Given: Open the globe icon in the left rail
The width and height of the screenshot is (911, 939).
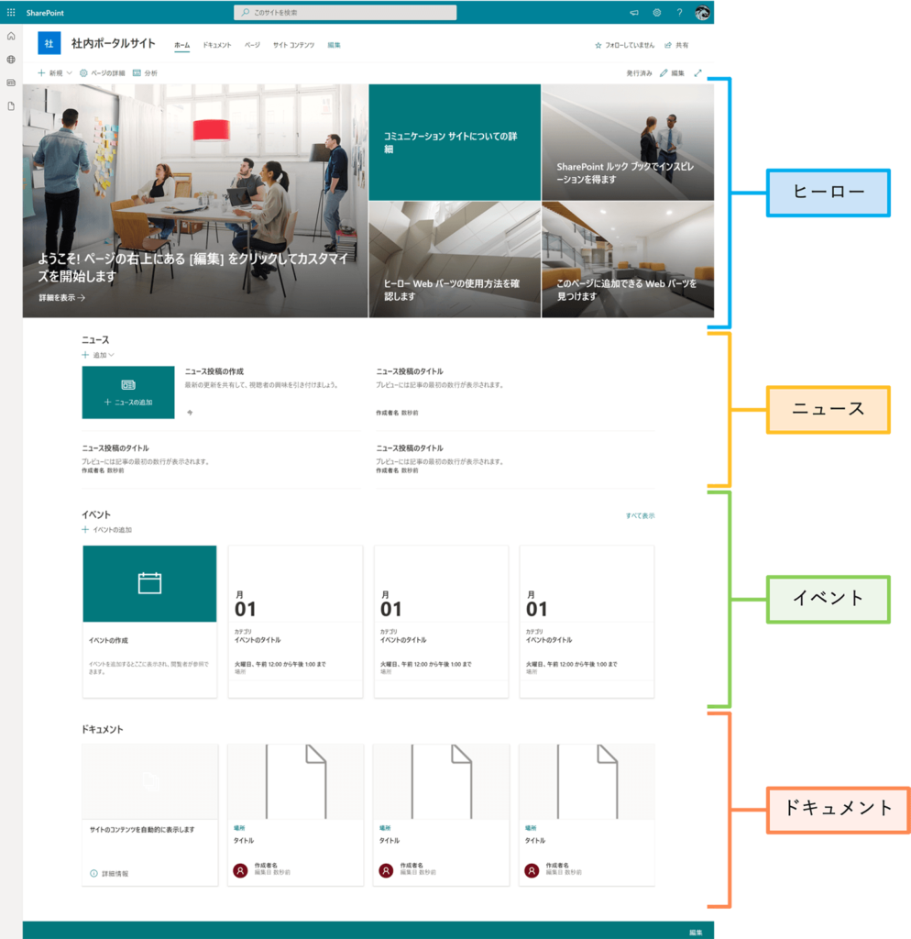Looking at the screenshot, I should pos(11,60).
